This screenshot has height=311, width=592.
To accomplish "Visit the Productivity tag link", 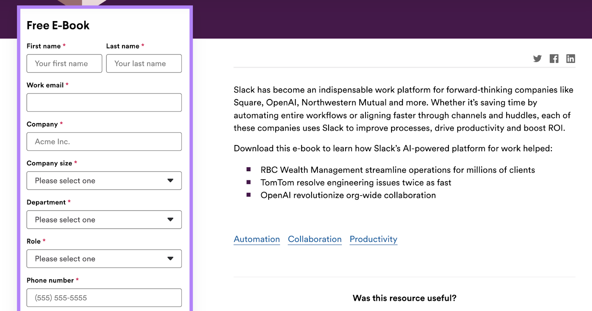I will click(373, 239).
